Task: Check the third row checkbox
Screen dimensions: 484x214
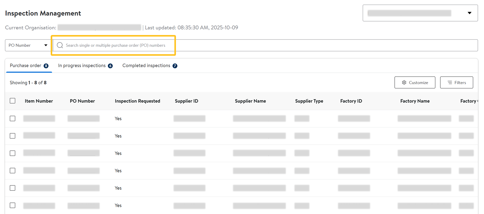Action: 13,153
